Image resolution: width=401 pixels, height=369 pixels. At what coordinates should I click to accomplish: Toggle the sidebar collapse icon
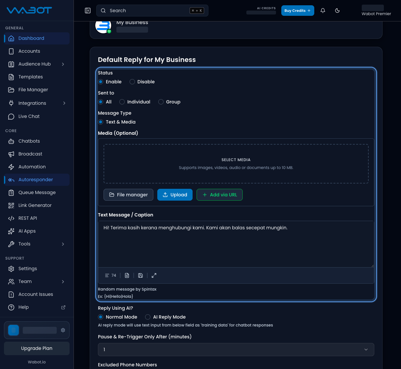[88, 11]
